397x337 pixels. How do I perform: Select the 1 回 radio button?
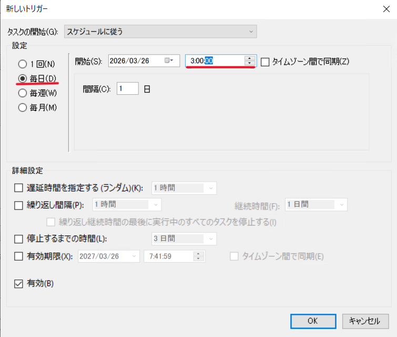point(22,64)
